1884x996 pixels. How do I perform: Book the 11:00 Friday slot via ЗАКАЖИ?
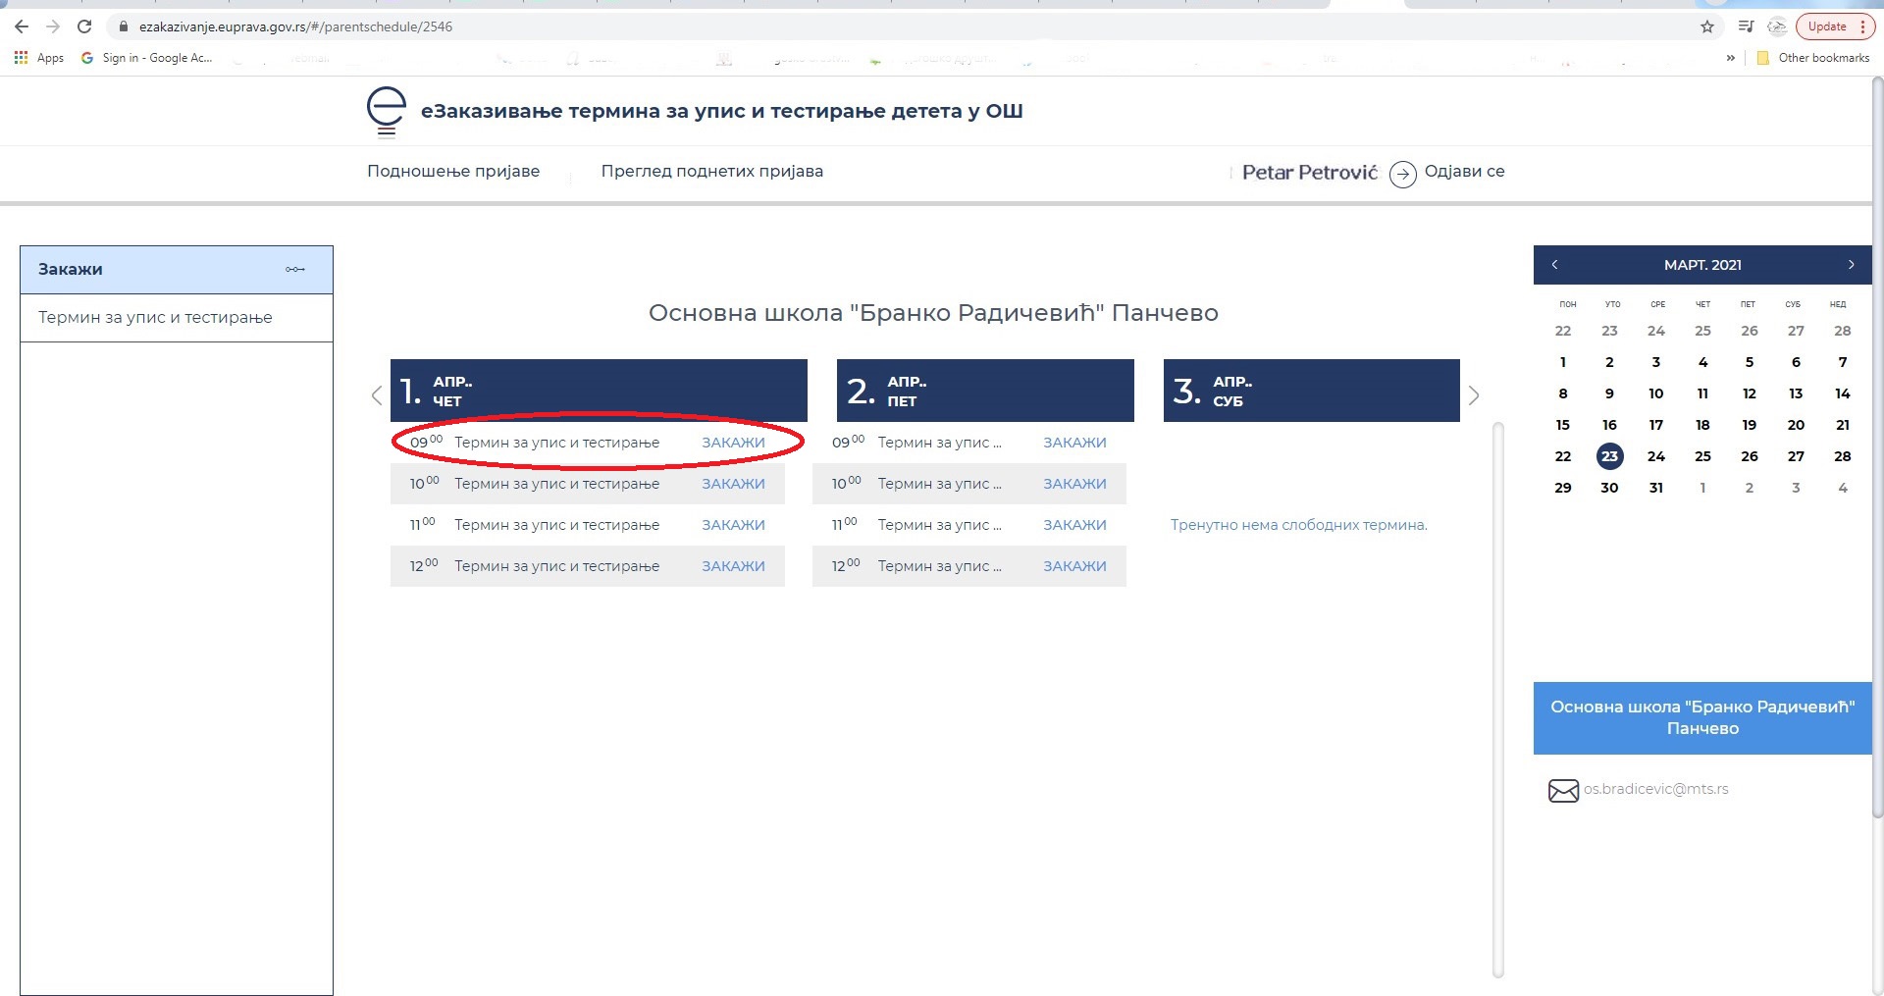point(1073,525)
